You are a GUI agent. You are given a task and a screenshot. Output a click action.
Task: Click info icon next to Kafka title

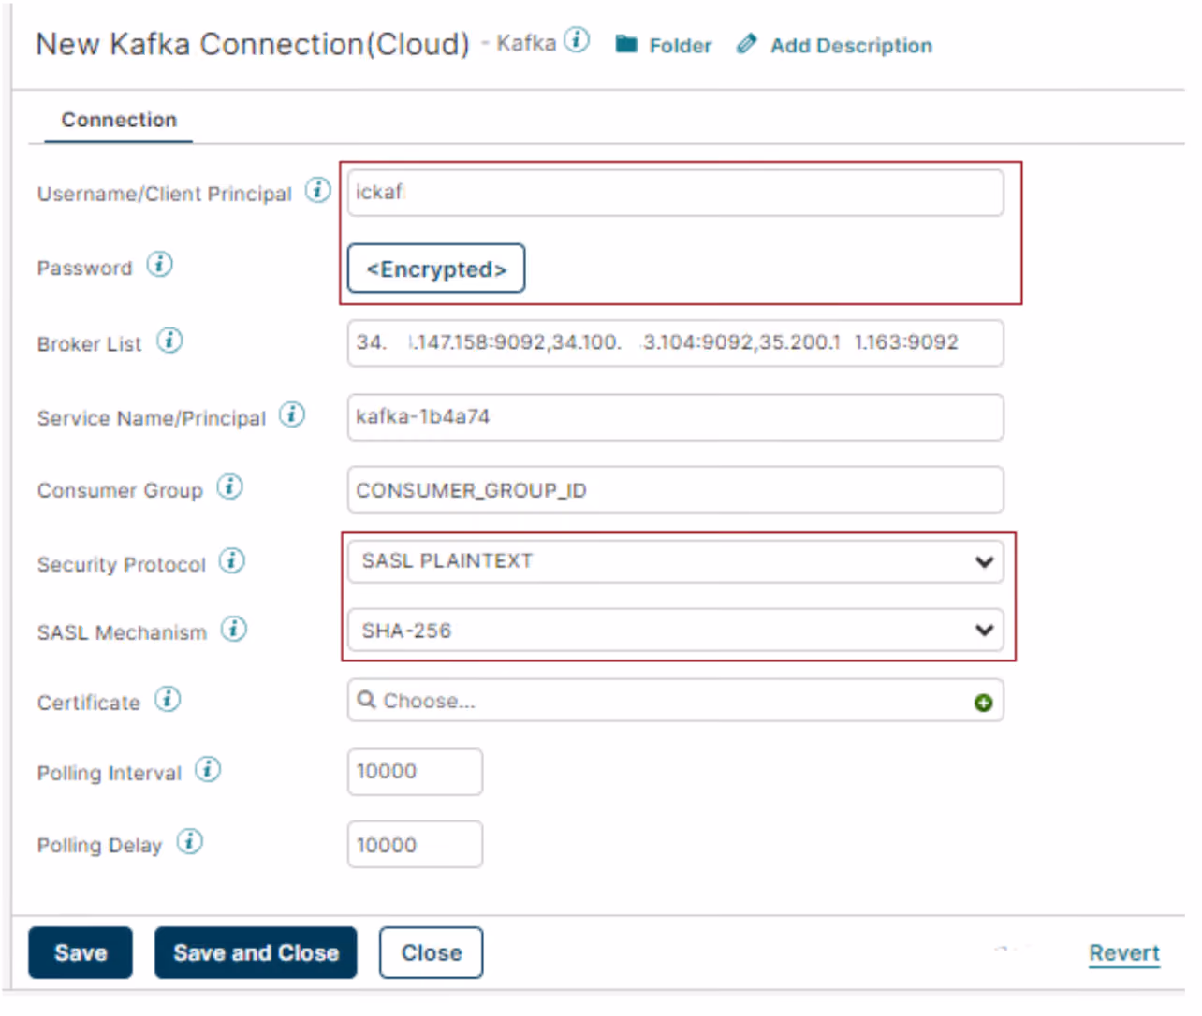(577, 40)
